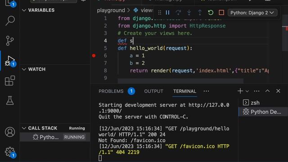Viewport: 288px width, 162px height.
Task: Click Step Into in debug toolbar
Action: pyautogui.click(x=189, y=13)
